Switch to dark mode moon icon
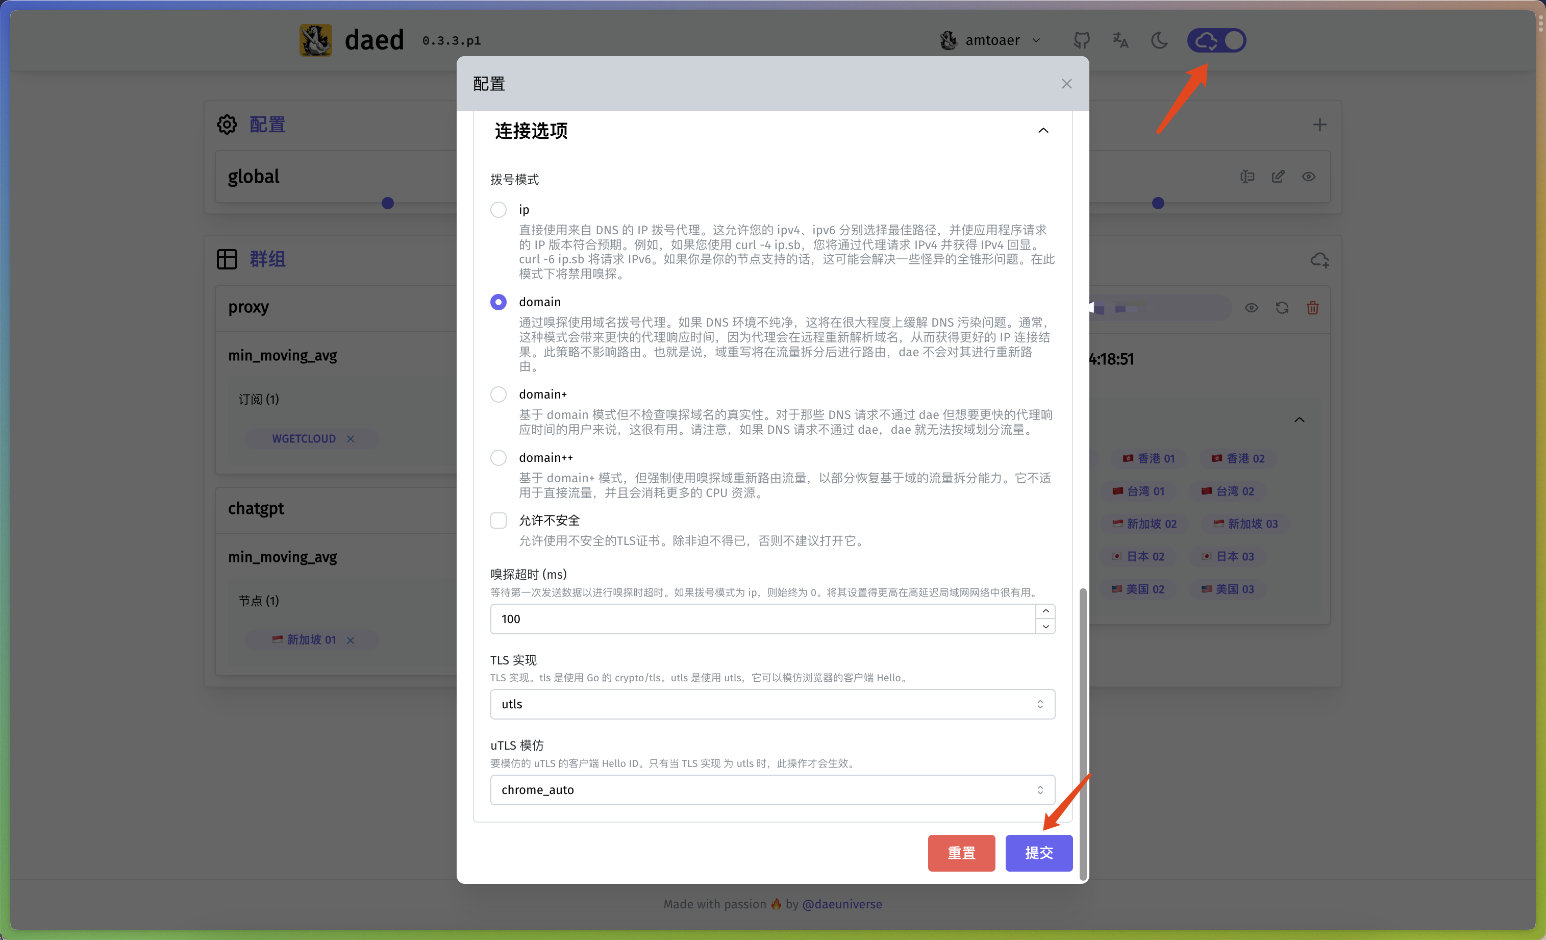 point(1159,41)
